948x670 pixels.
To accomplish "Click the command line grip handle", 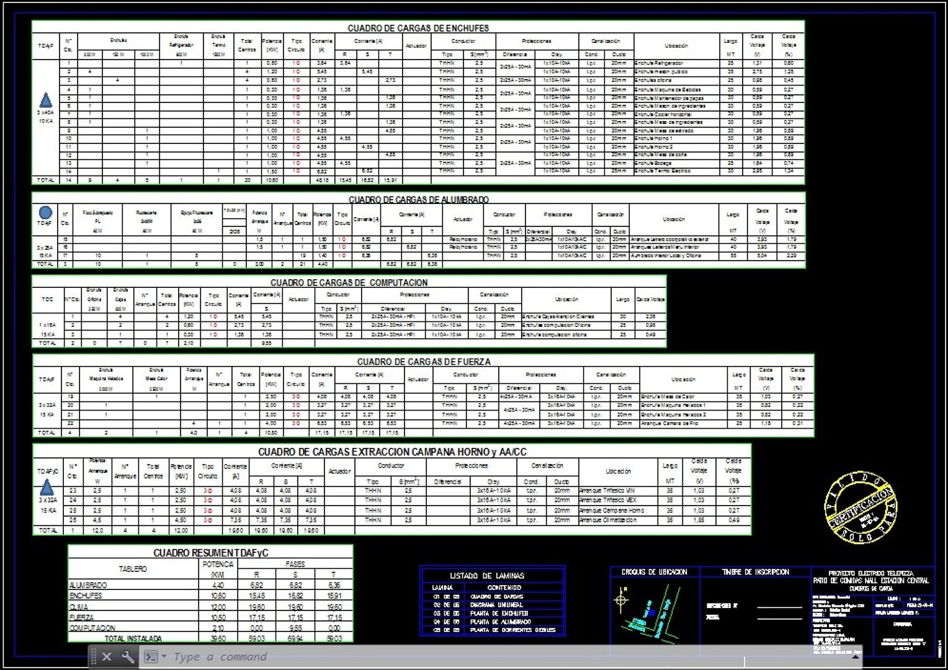I will click(x=94, y=656).
